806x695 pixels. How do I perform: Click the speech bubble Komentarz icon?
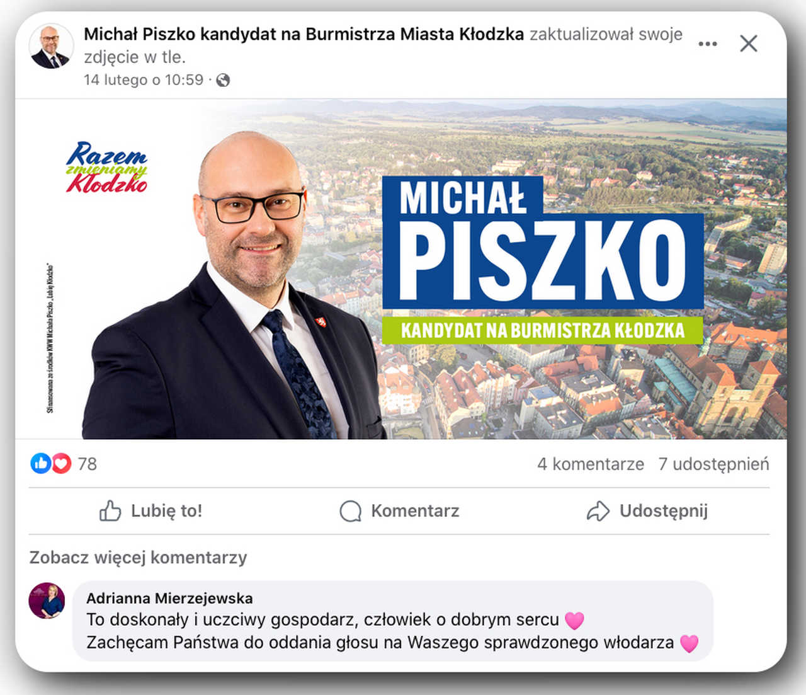click(x=351, y=511)
